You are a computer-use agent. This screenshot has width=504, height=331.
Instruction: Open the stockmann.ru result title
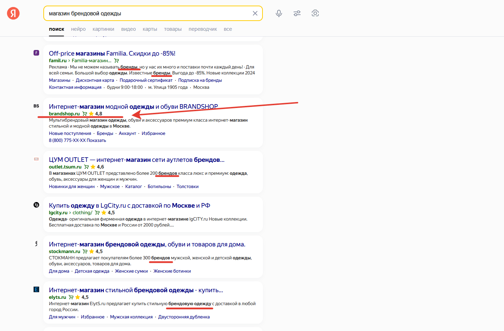[x=147, y=244]
